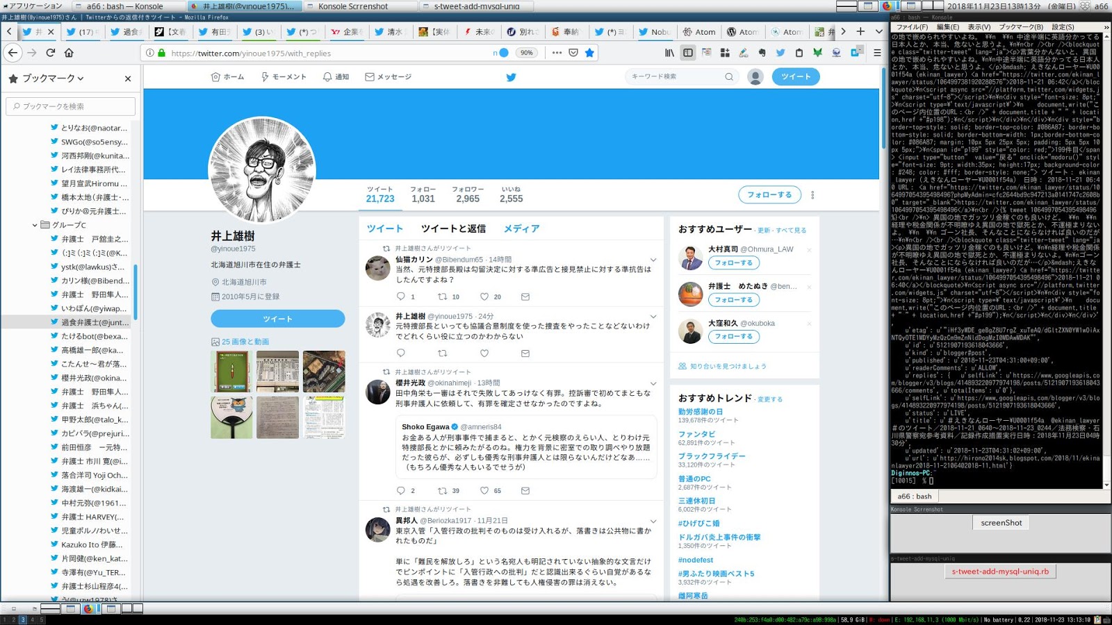1112x625 pixels.
Task: Open the first media thumbnail in profile
Action: pyautogui.click(x=231, y=372)
